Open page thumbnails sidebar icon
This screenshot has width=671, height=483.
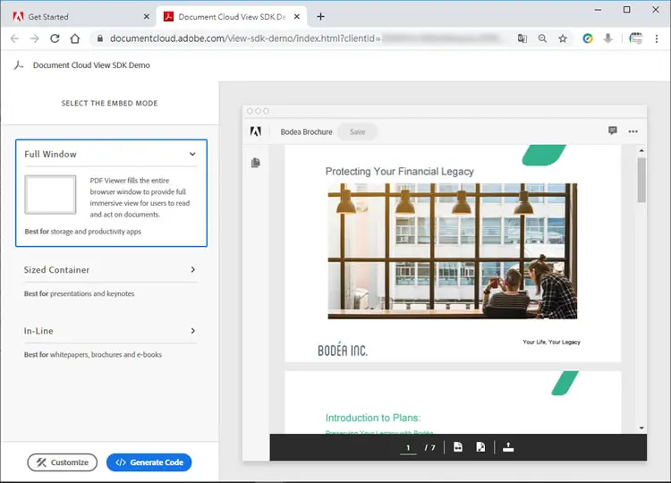256,163
